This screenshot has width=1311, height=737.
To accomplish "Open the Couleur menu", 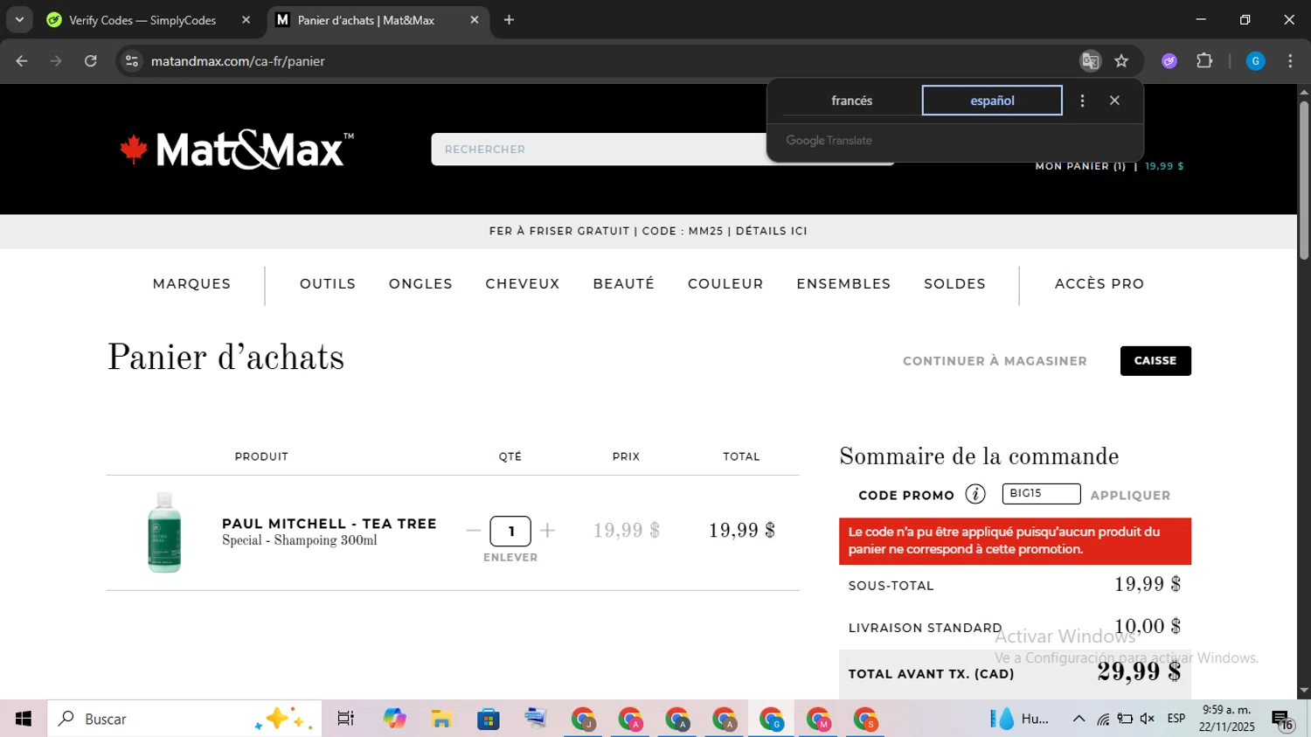I will coord(725,284).
